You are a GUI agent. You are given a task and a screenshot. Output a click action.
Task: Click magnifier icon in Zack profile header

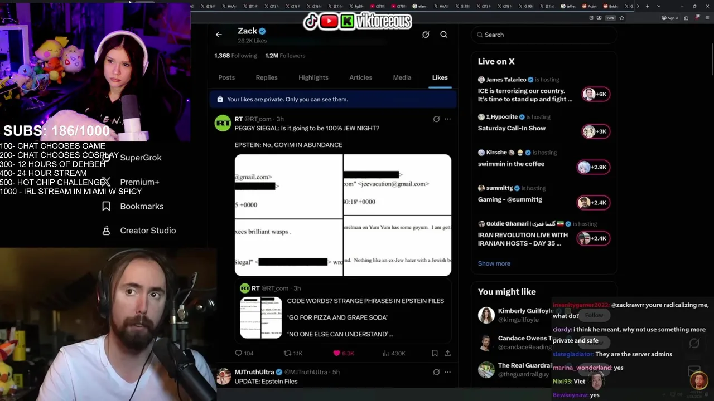coord(444,35)
